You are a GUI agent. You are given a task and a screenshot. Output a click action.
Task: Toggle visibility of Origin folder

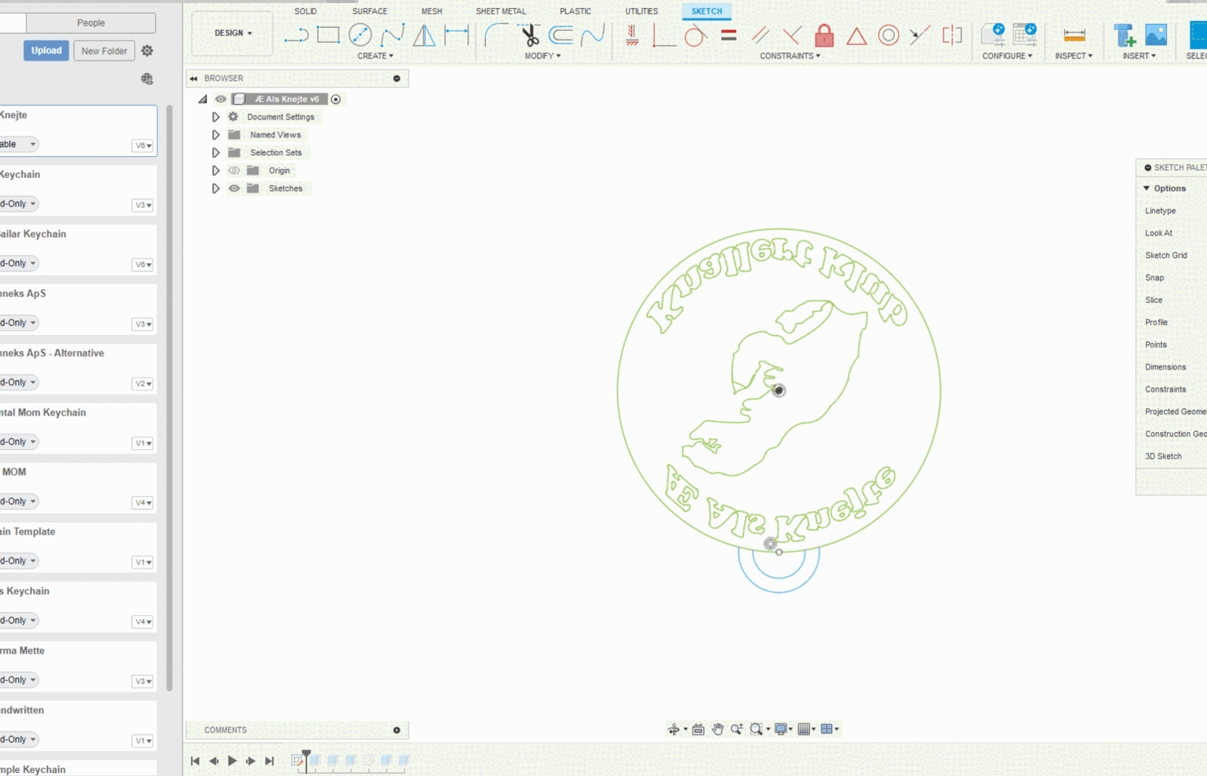coord(235,170)
